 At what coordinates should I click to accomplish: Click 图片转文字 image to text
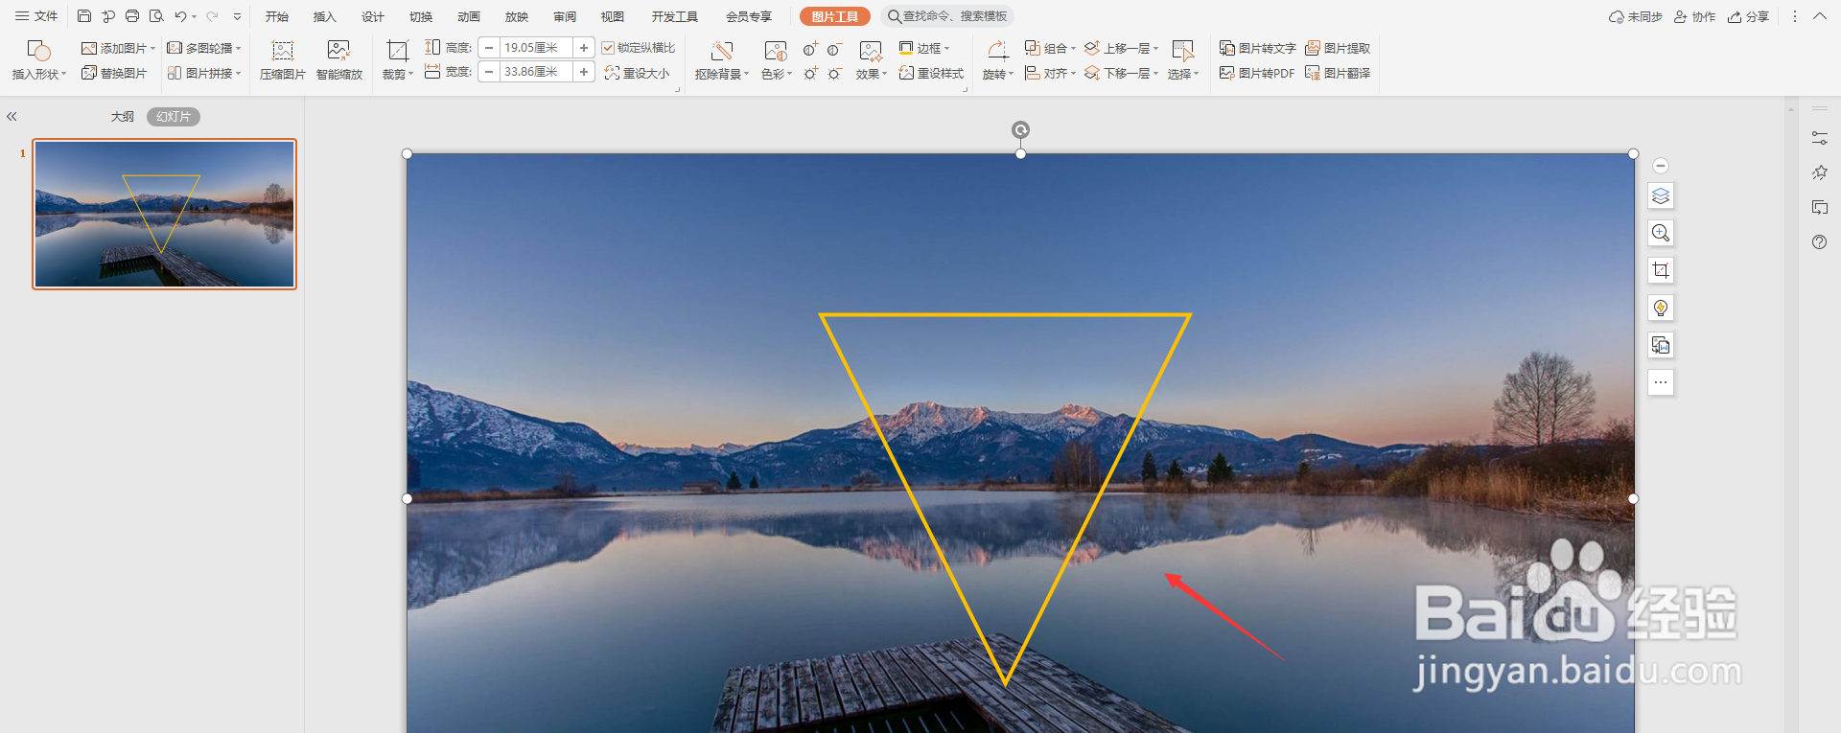tap(1258, 48)
